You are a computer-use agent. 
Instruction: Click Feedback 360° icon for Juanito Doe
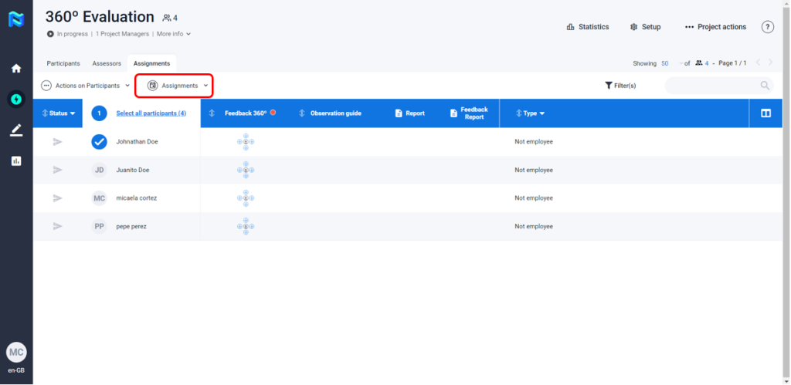[x=246, y=170]
